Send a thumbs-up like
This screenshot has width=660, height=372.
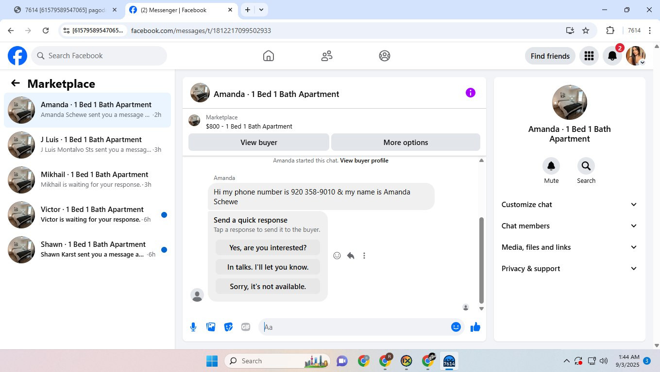click(475, 327)
